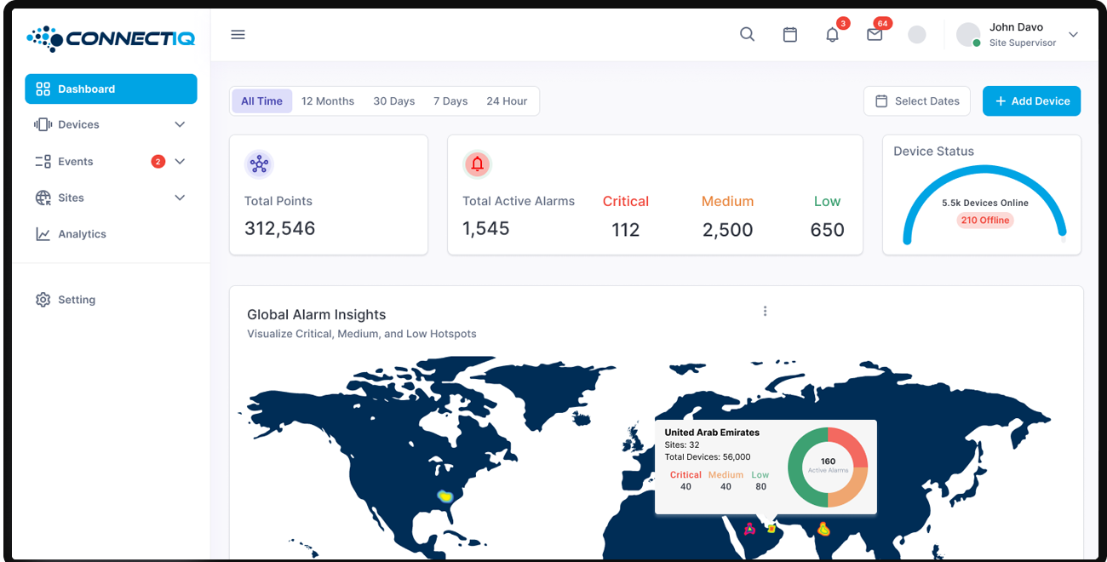Image resolution: width=1107 pixels, height=562 pixels.
Task: Click the ConnectIQ logo
Action: coord(111,38)
